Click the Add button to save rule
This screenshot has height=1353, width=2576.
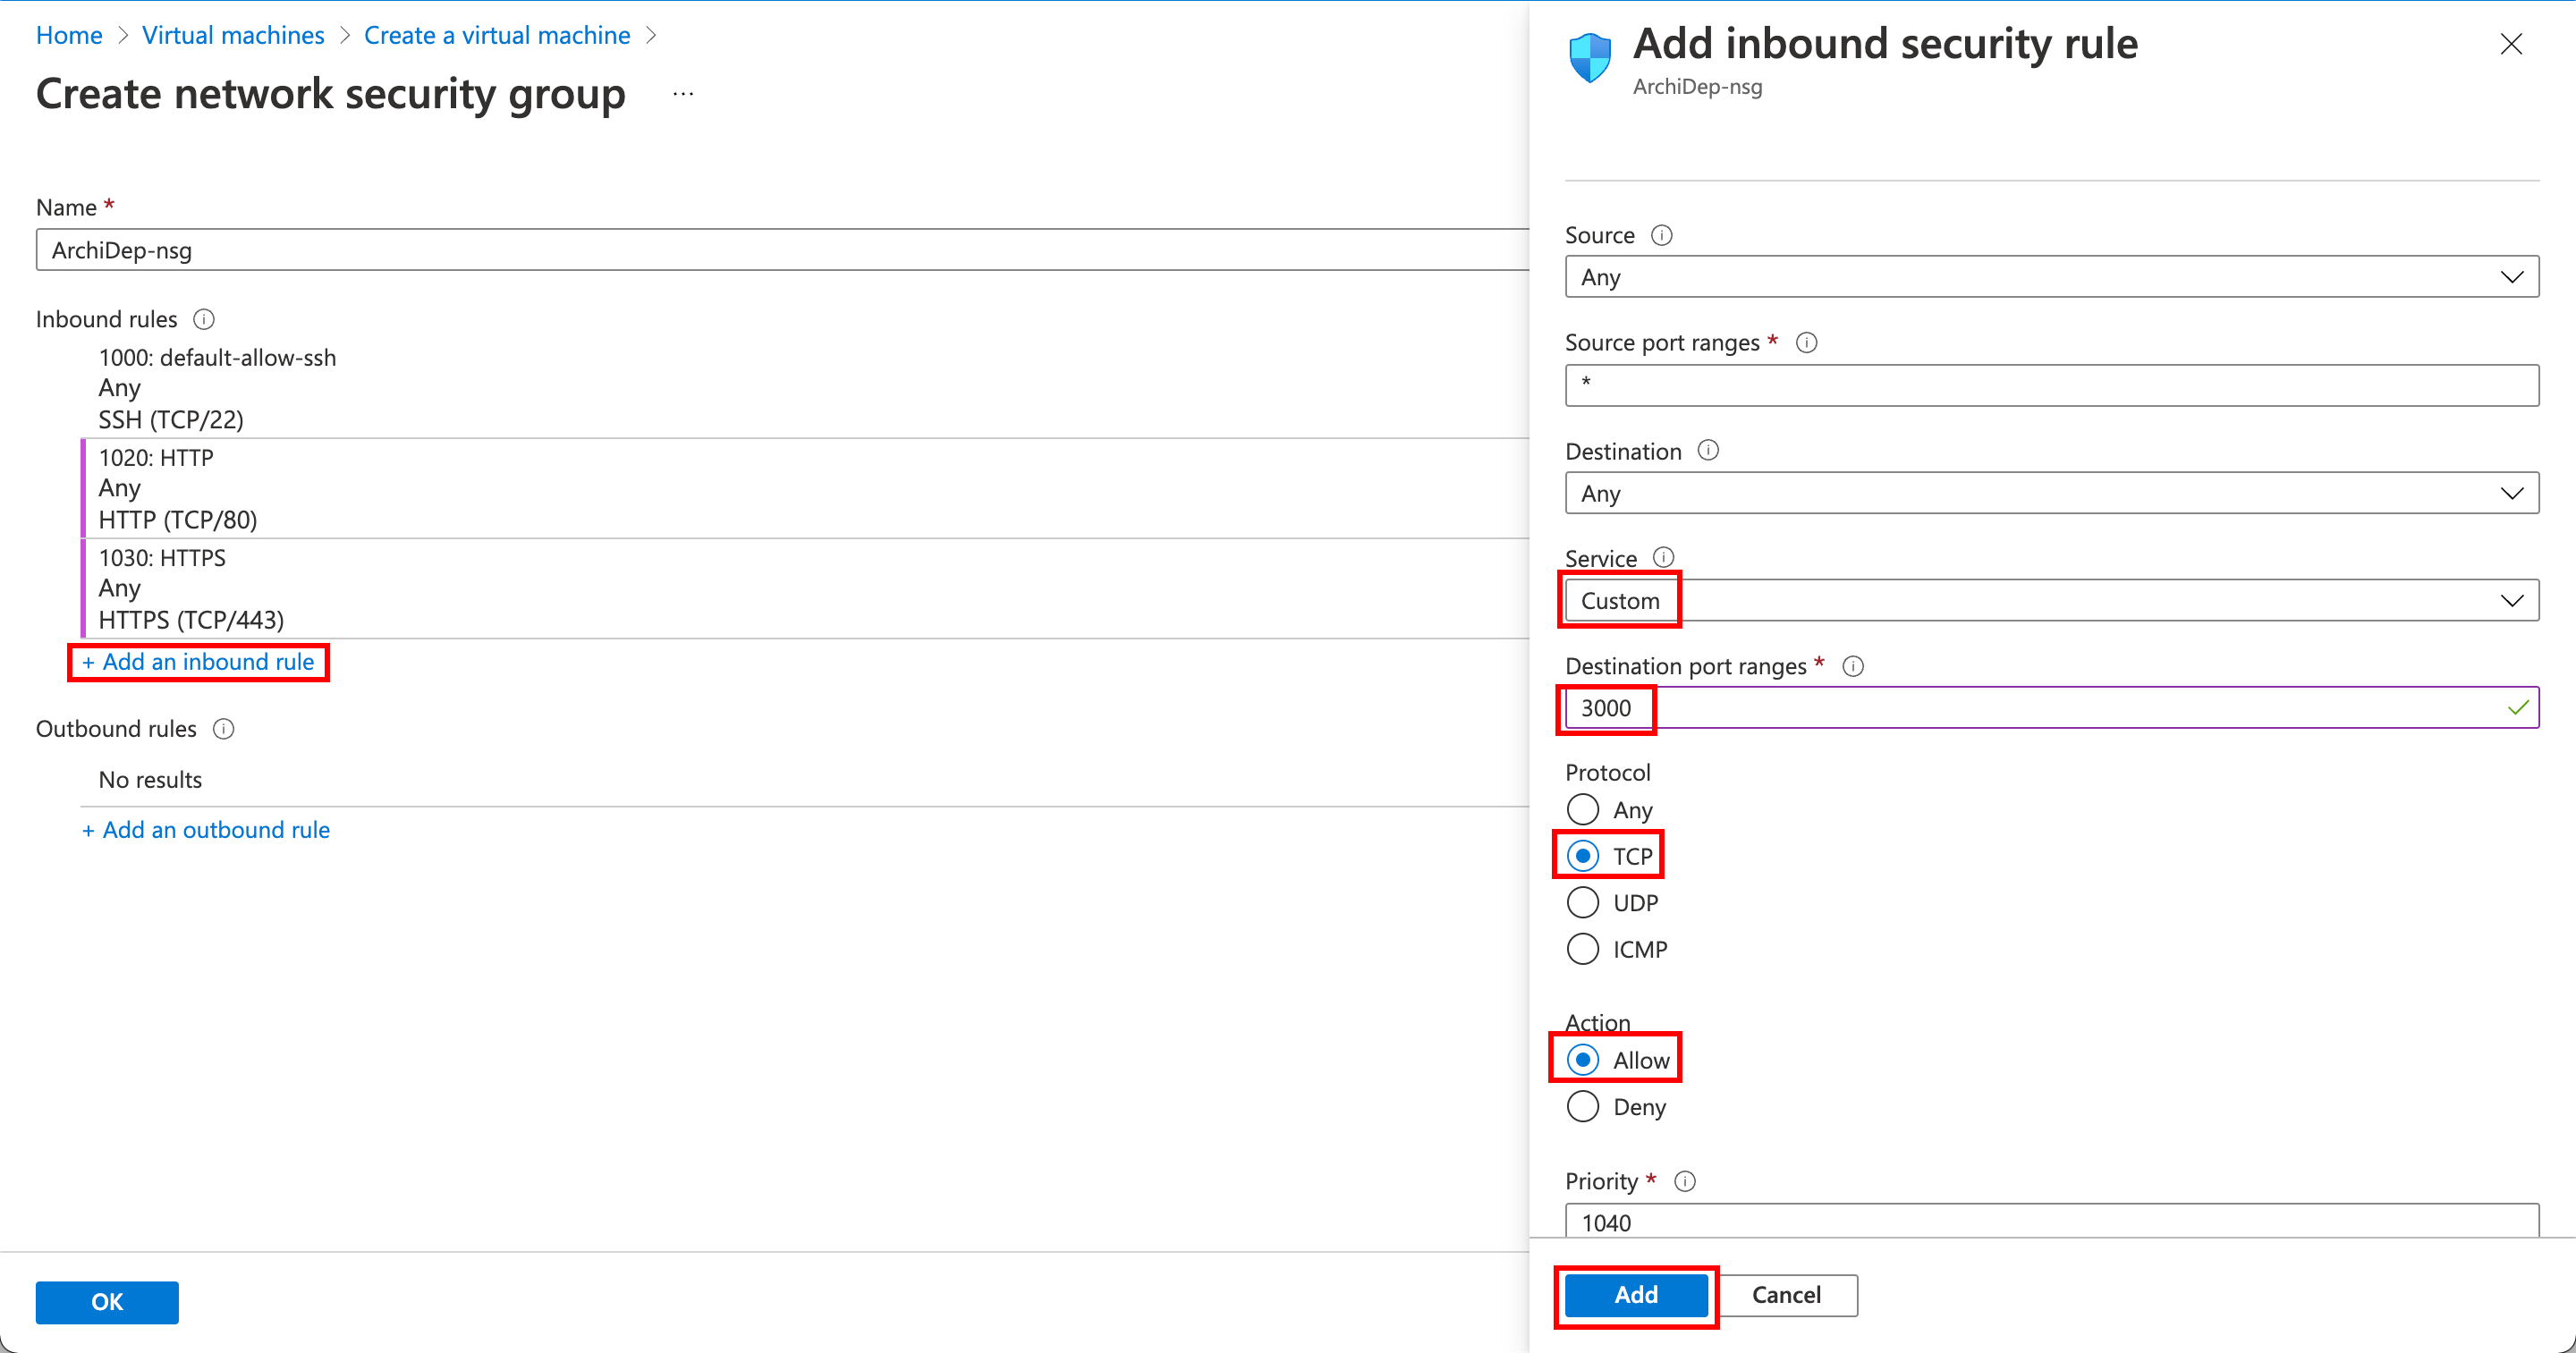pyautogui.click(x=1635, y=1295)
